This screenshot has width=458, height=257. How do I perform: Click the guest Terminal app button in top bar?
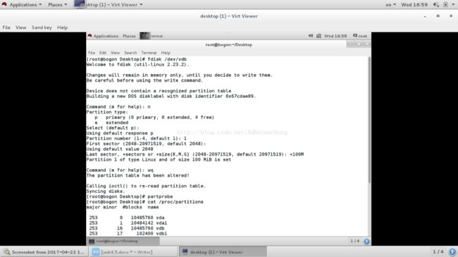151,36
